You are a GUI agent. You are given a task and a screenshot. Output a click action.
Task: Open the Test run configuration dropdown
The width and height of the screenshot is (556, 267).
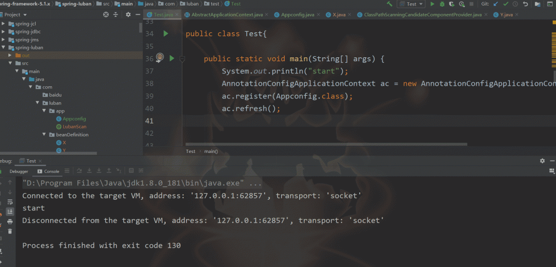(411, 4)
